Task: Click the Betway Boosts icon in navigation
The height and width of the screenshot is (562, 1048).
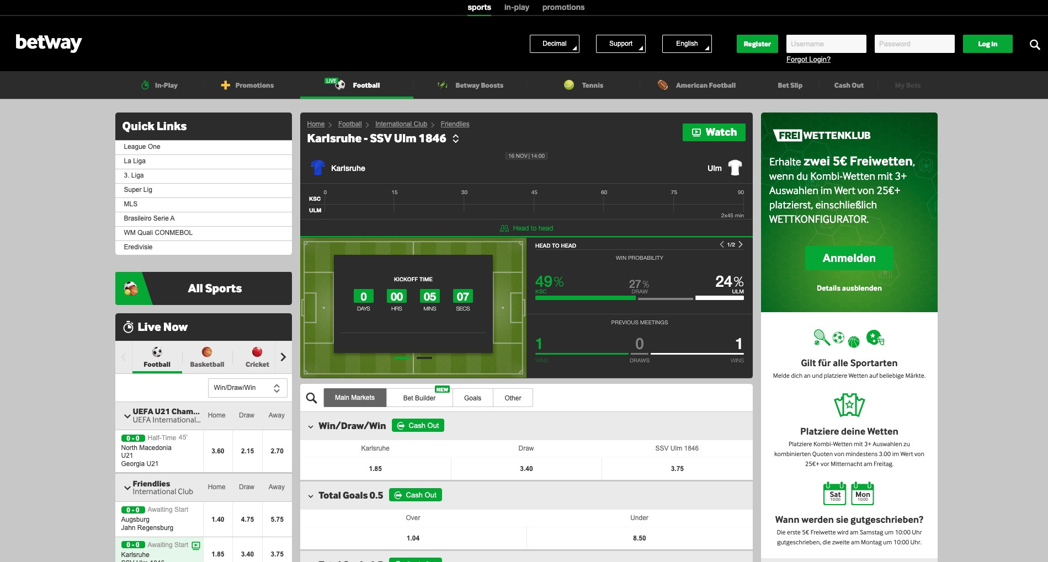Action: 441,84
